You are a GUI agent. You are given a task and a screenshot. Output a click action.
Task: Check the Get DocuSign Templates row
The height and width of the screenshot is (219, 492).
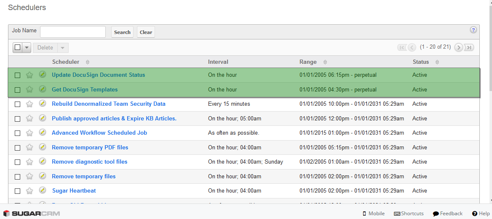[x=18, y=90]
